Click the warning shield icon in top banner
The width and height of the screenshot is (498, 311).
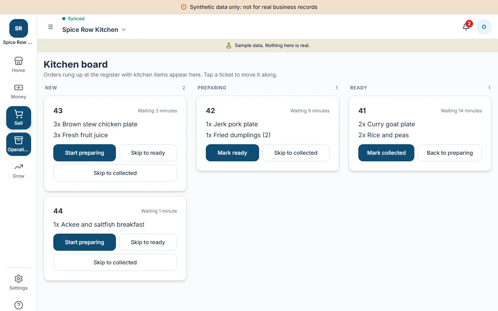click(184, 7)
